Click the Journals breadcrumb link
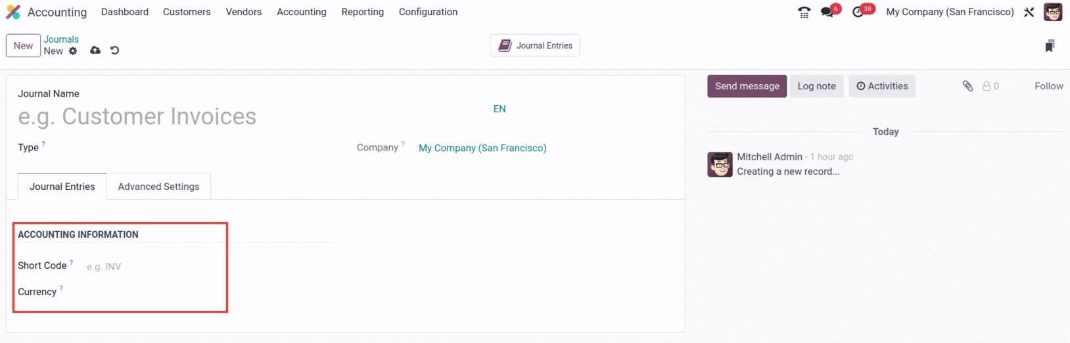The image size is (1070, 343). pos(61,39)
